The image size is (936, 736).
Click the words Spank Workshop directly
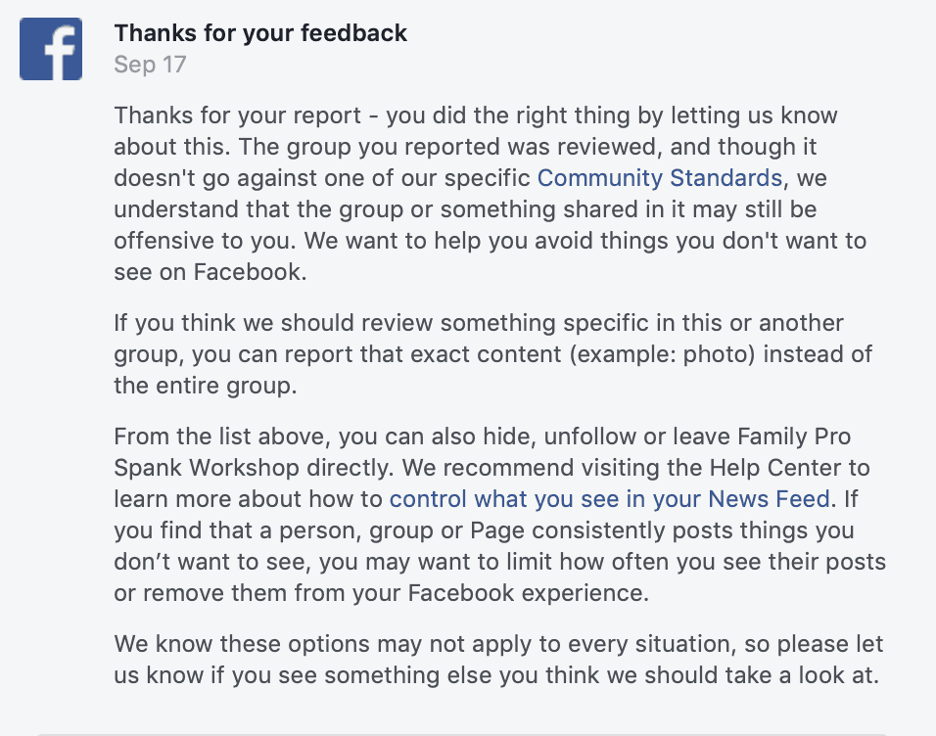(254, 468)
